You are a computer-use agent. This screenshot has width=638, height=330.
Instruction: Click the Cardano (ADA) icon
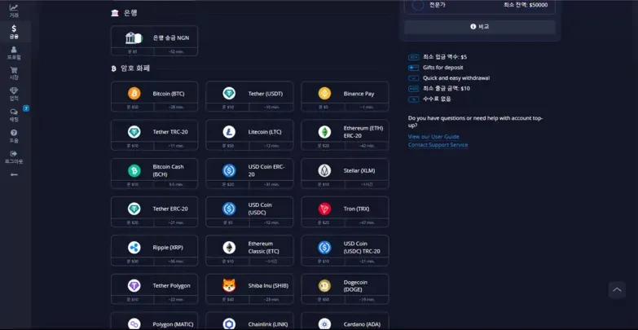pyautogui.click(x=324, y=324)
